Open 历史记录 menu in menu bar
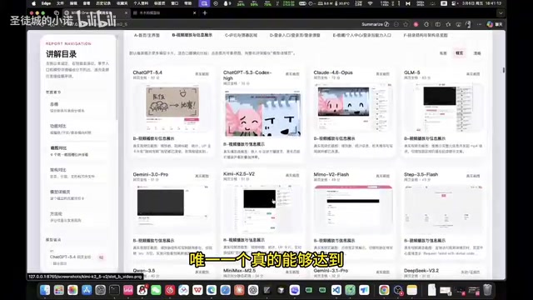This screenshot has width=533, height=300. point(103,3)
